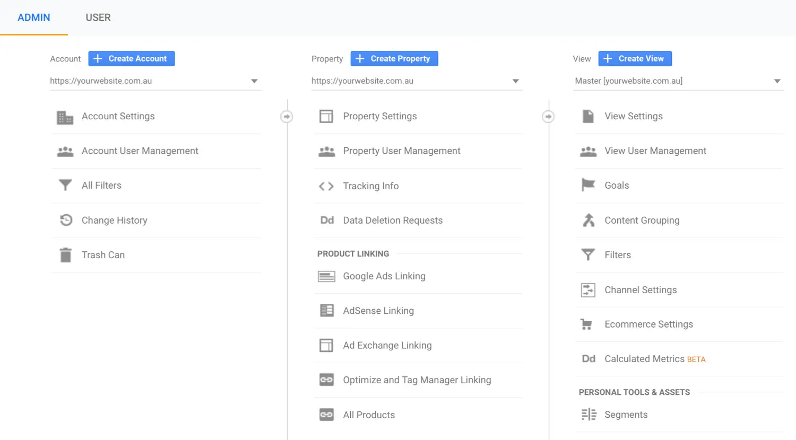The height and width of the screenshot is (440, 796).
Task: Click the Create Account button
Action: [x=132, y=59]
